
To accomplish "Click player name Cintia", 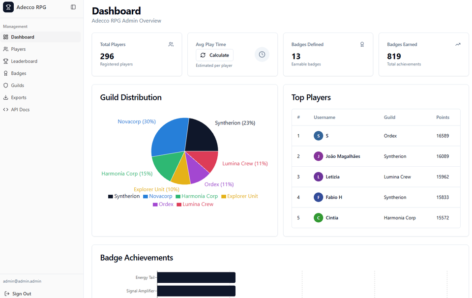I will 332,218.
